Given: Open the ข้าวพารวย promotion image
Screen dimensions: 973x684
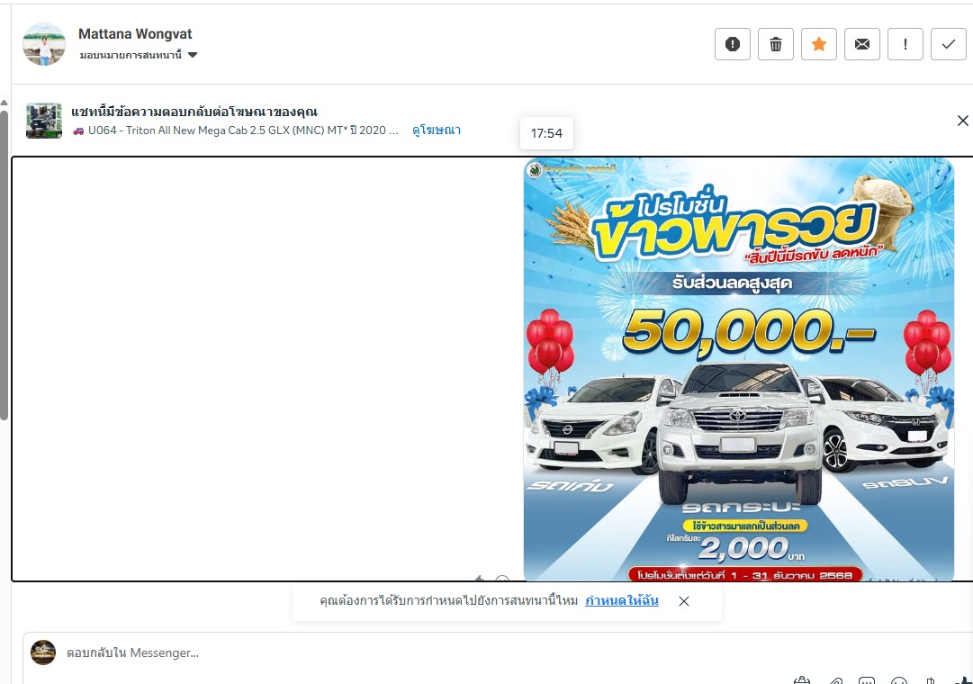Looking at the screenshot, I should 738,369.
